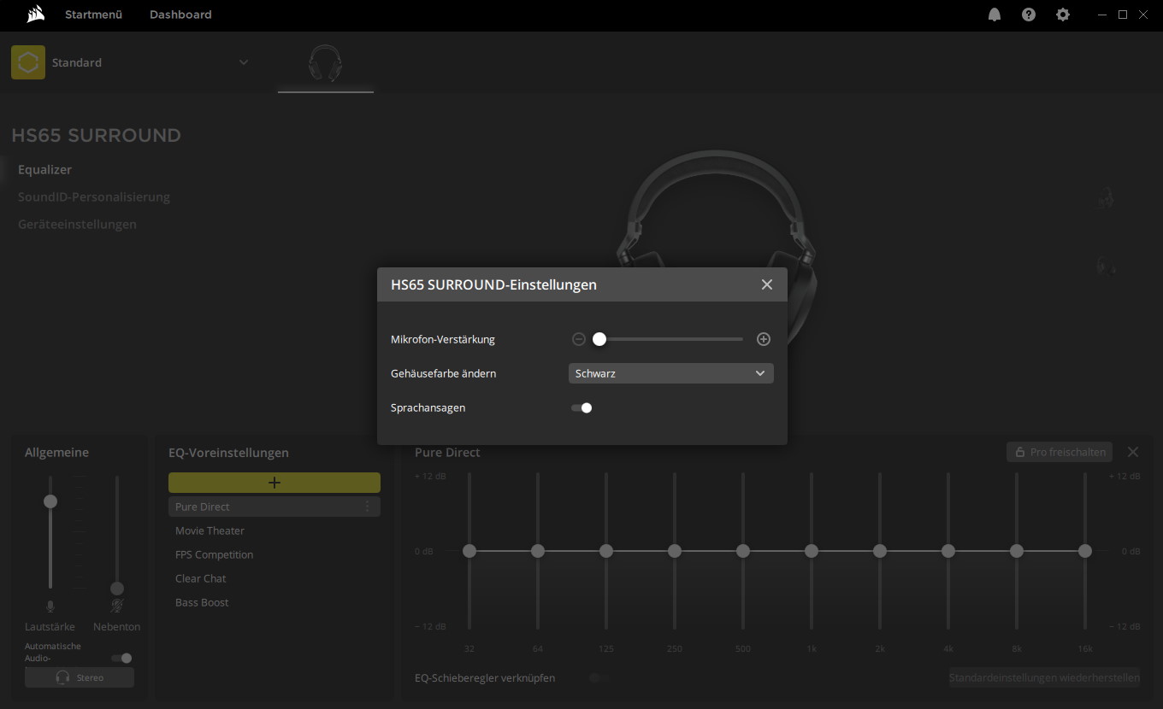Toggle Sprachansagen voice prompts switch
Screen dimensions: 1163x709
click(581, 407)
